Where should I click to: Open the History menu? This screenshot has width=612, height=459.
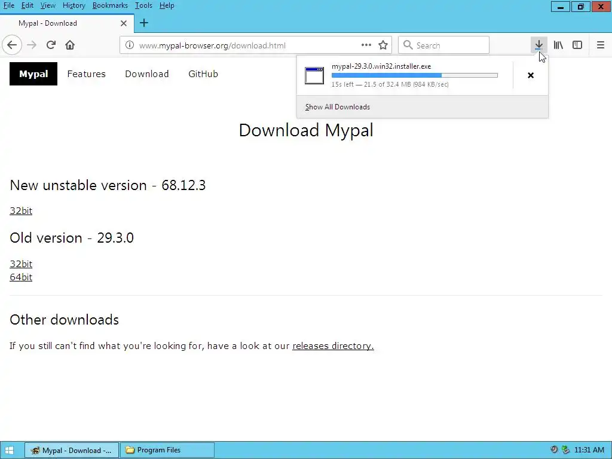74,5
